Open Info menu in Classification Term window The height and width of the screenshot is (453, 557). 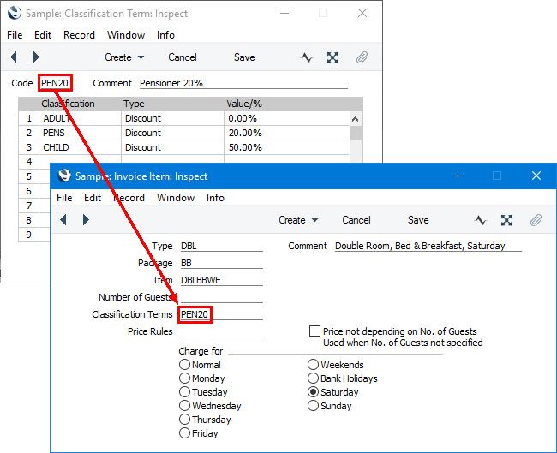click(165, 35)
